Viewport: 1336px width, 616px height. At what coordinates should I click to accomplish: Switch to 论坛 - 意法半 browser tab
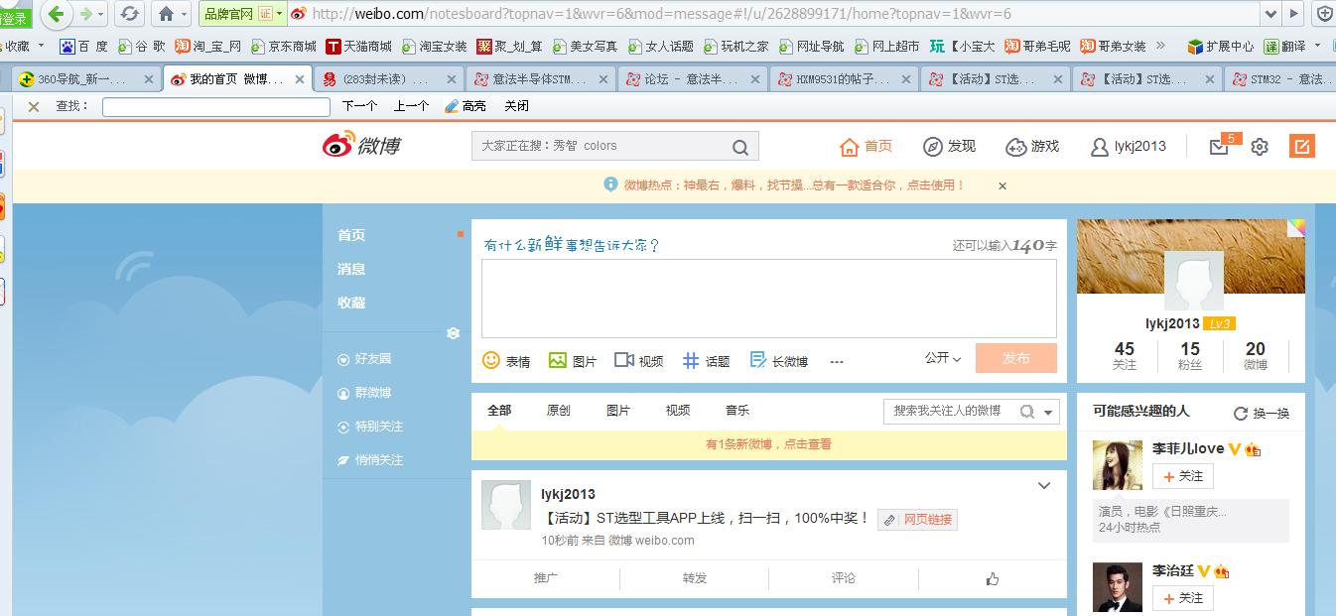[x=691, y=79]
